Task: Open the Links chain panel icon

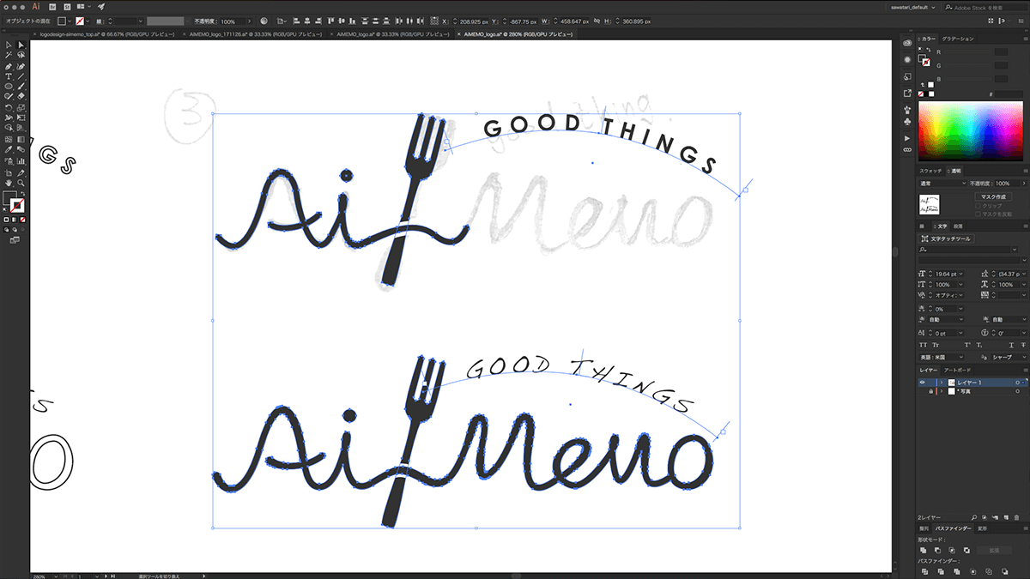Action: 907,149
